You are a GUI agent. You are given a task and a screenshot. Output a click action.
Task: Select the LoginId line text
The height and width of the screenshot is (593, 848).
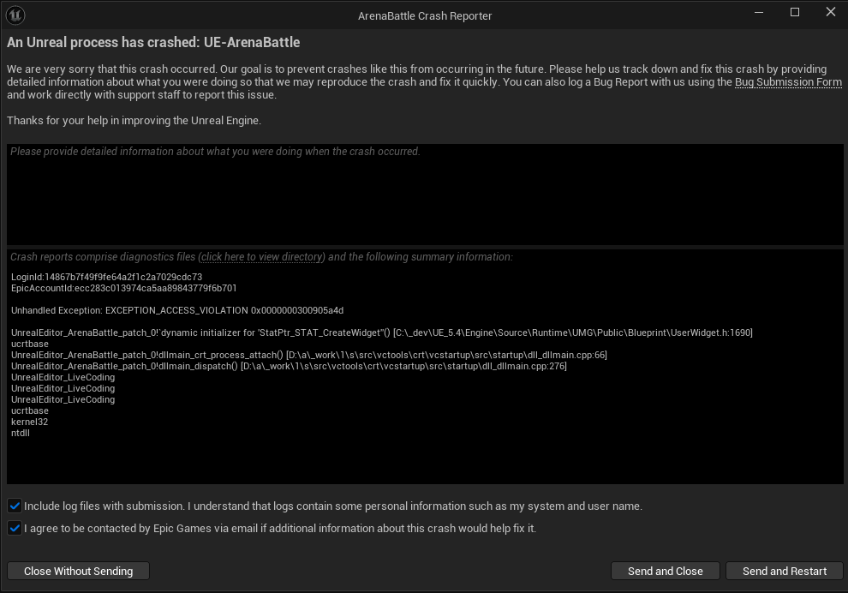(106, 277)
